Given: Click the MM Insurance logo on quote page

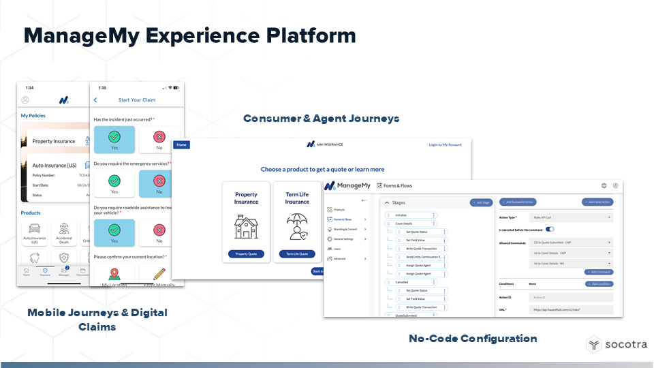Looking at the screenshot, I should click(324, 144).
